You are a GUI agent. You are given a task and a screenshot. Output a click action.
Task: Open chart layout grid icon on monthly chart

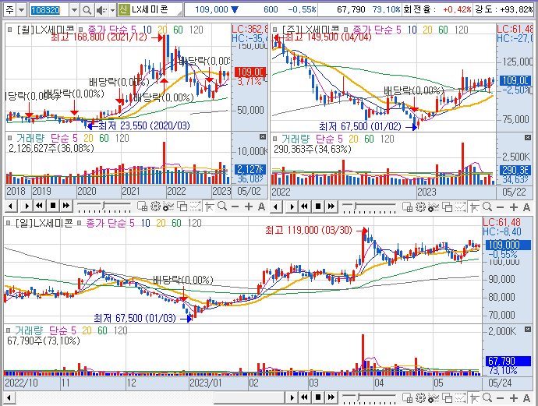(x=142, y=206)
